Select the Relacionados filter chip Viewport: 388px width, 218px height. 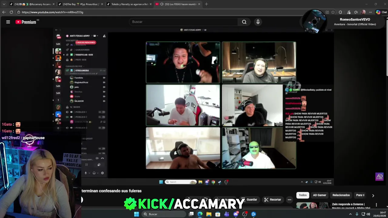(x=341, y=195)
